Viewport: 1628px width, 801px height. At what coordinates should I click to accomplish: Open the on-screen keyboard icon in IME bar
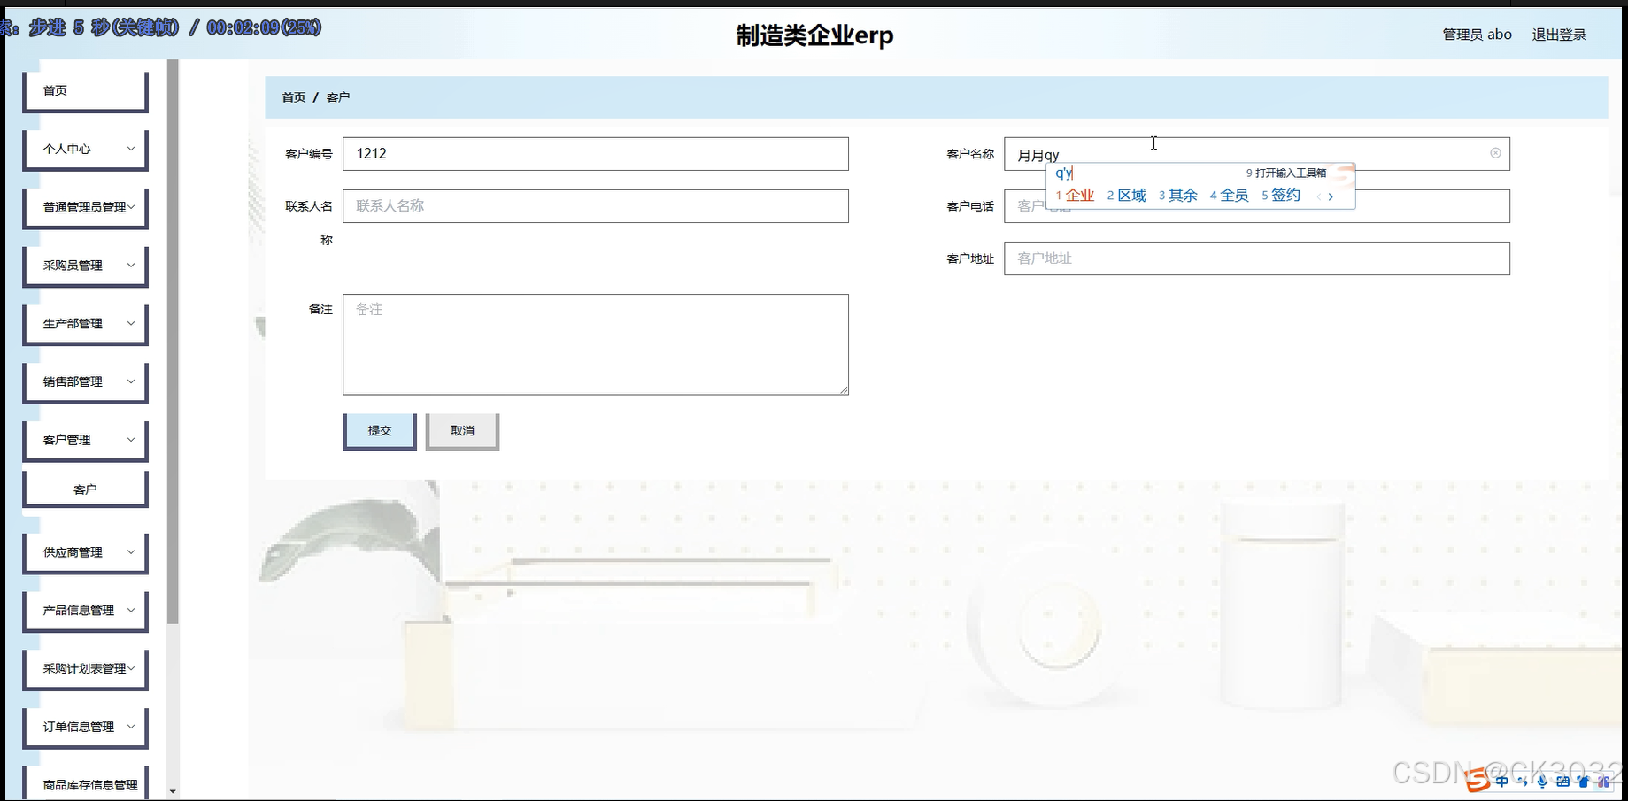1562,782
